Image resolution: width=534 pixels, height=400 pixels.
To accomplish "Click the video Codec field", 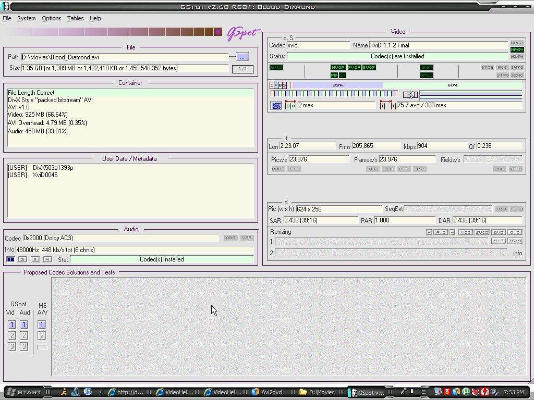I will 319,45.
